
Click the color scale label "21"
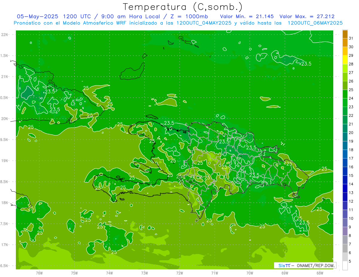(351, 124)
